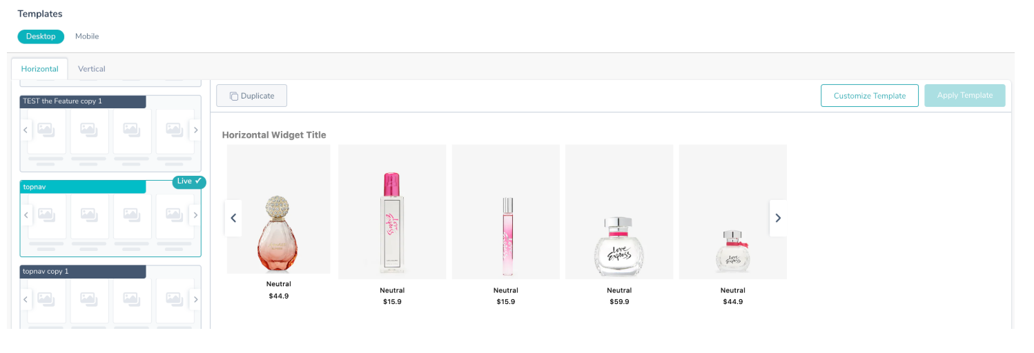This screenshot has height=353, width=1034.
Task: Click right arrow on TEST the Feature copy 1
Action: point(195,130)
